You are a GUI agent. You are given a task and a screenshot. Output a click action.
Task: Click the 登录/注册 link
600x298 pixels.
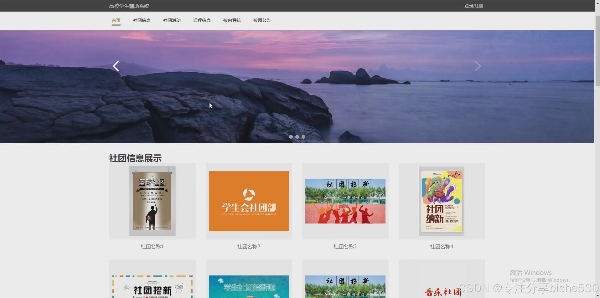point(474,6)
